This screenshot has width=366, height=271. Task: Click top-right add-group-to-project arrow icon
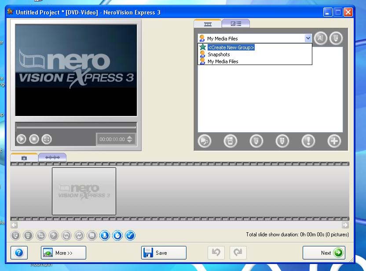pyautogui.click(x=336, y=38)
